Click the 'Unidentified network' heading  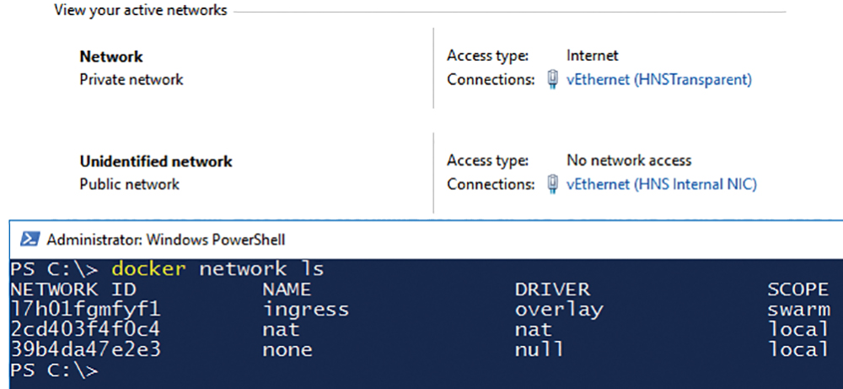tap(156, 161)
